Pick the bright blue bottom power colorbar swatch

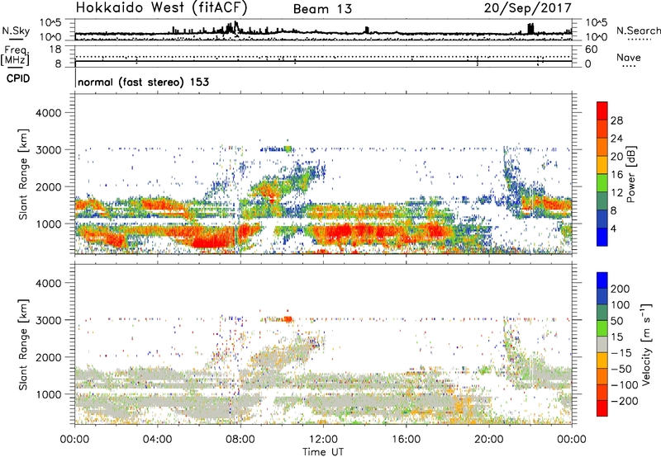[x=602, y=237]
